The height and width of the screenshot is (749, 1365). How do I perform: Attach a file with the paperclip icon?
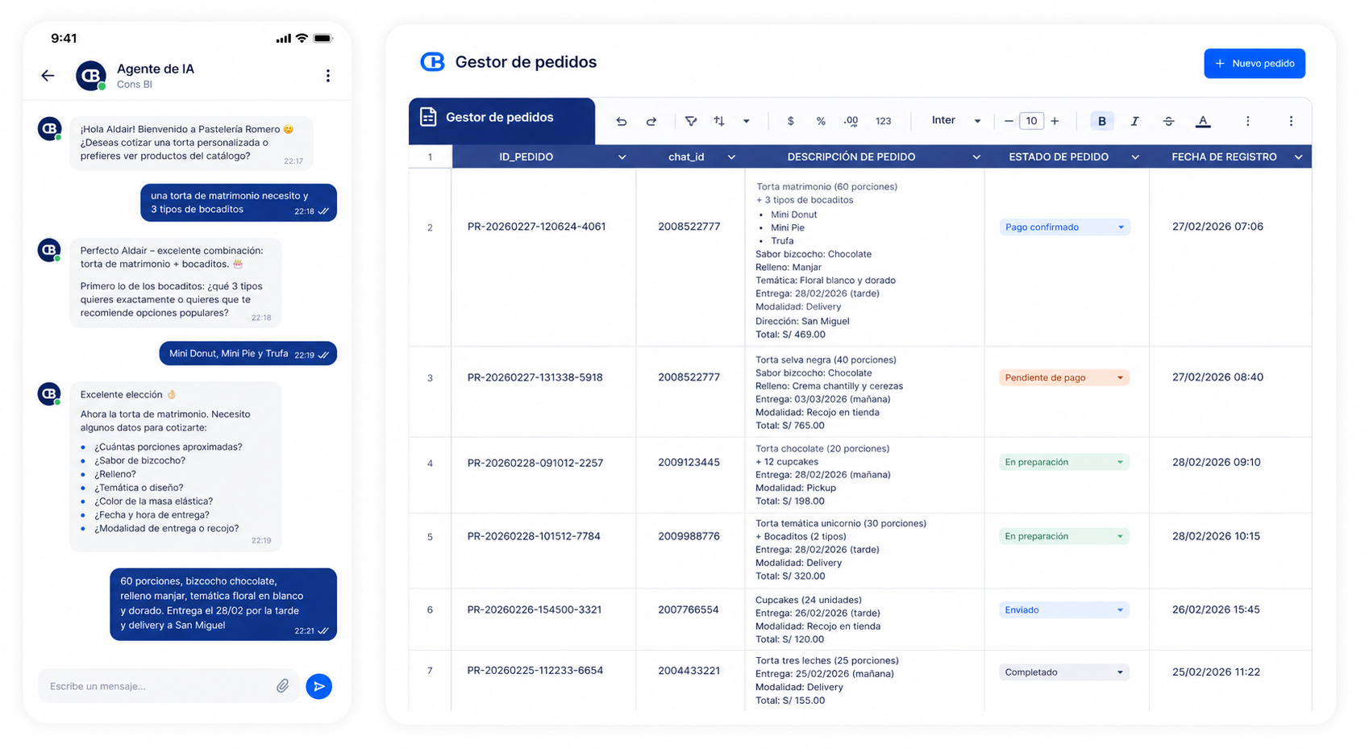click(x=282, y=686)
